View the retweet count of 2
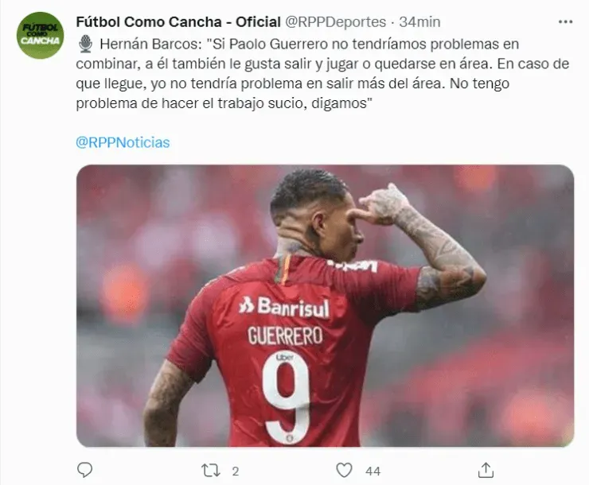This screenshot has width=589, height=485. click(236, 471)
